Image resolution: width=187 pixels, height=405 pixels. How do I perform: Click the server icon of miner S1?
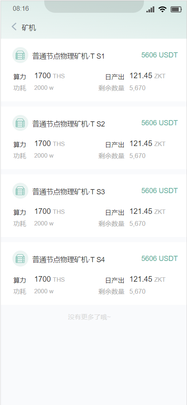point(20,55)
